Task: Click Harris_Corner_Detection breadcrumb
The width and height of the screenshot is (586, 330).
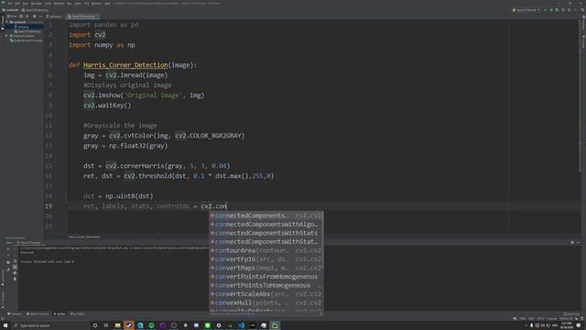Action: pos(84,236)
